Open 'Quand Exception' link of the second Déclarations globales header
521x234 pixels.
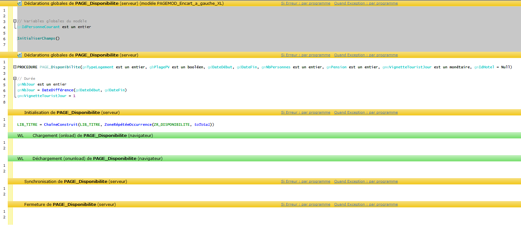(366, 55)
